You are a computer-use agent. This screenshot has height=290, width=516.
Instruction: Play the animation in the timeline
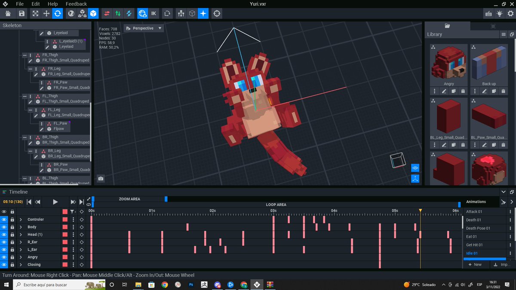pyautogui.click(x=55, y=201)
